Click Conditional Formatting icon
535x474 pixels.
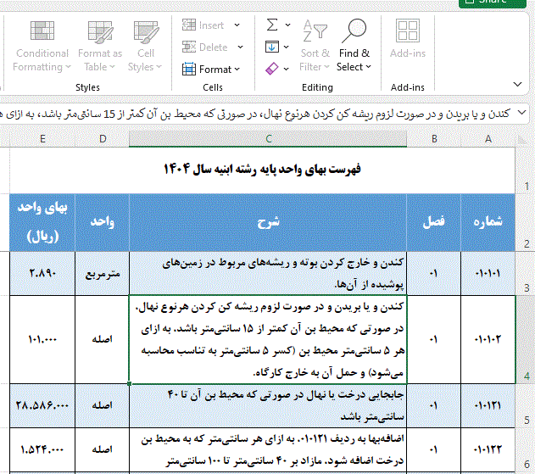42,47
